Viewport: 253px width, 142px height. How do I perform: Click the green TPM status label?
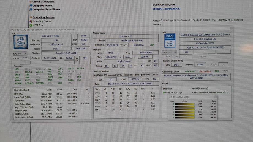pos(217,71)
